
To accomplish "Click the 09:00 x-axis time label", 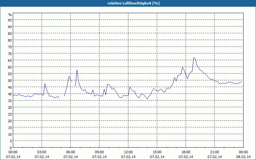I will (x=100, y=152).
